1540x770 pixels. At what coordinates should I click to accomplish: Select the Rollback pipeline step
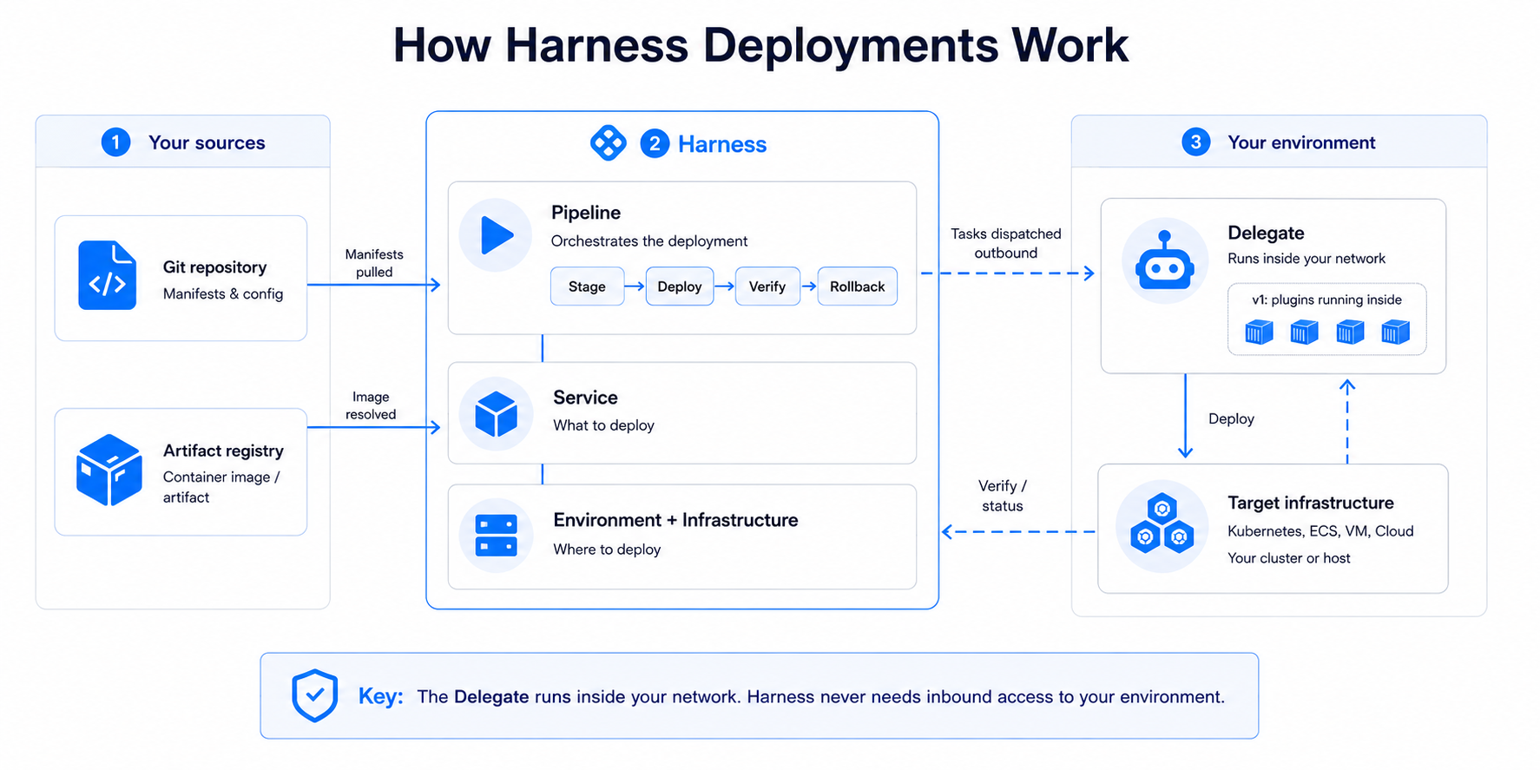point(858,286)
